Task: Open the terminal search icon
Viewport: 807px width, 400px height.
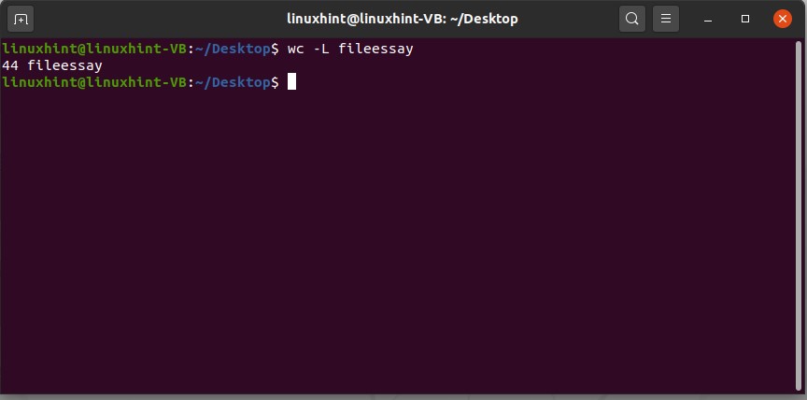Action: [x=632, y=19]
